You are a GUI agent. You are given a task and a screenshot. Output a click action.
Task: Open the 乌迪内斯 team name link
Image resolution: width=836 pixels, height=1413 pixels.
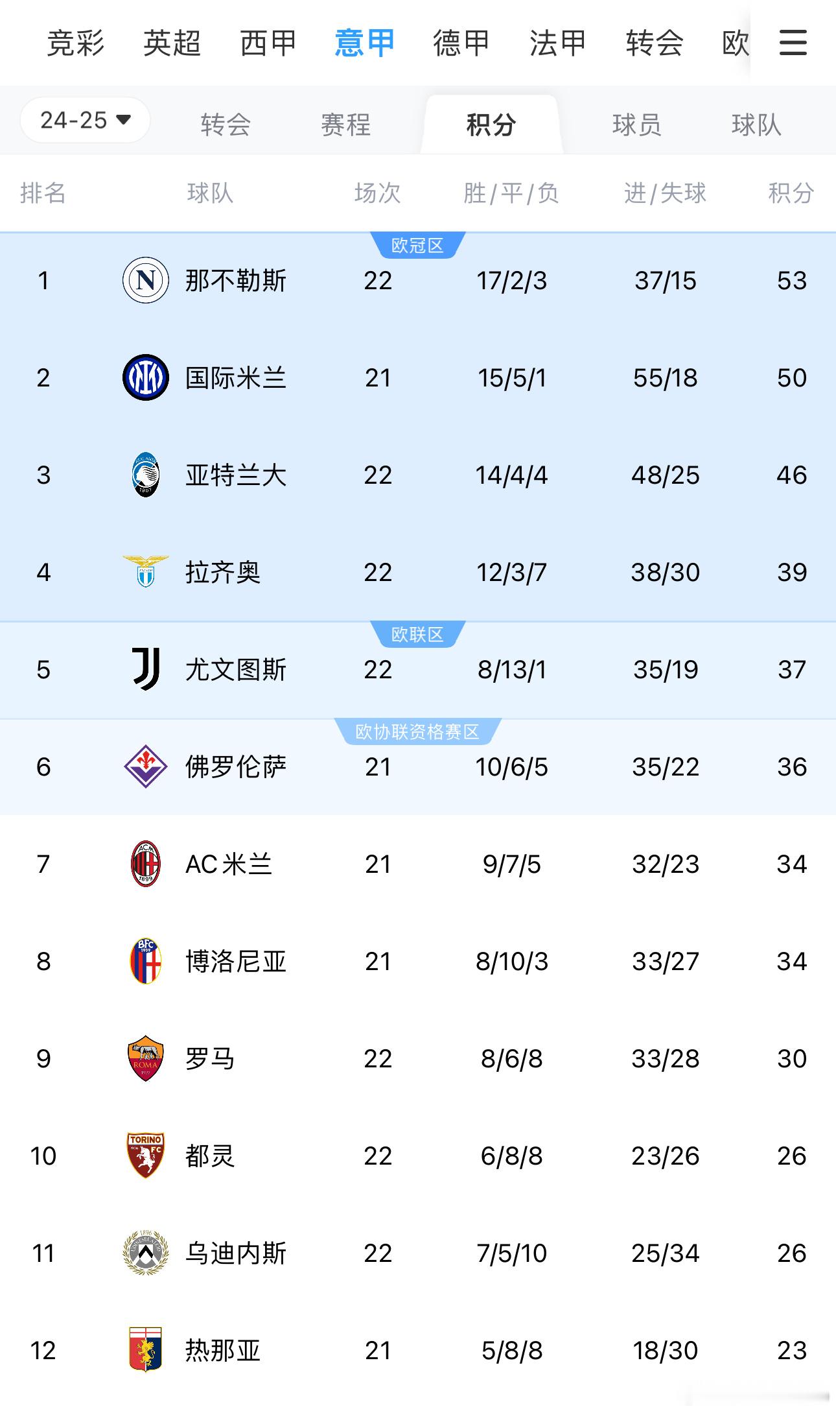point(236,1253)
